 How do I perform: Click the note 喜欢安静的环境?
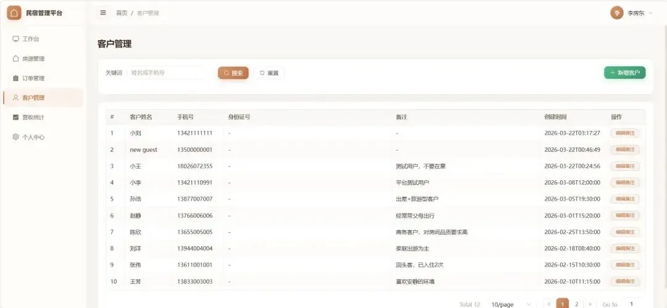415,281
